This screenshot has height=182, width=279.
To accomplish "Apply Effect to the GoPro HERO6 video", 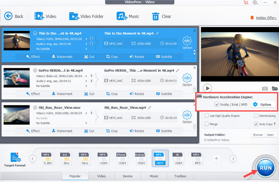I will [x=33, y=94].
